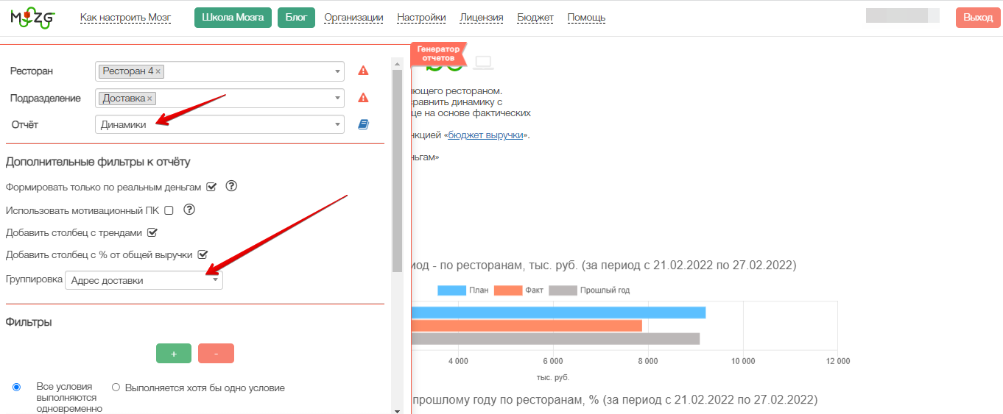The height and width of the screenshot is (414, 1003).
Task: Click warning triangle next to Ресторан field
Action: (363, 71)
